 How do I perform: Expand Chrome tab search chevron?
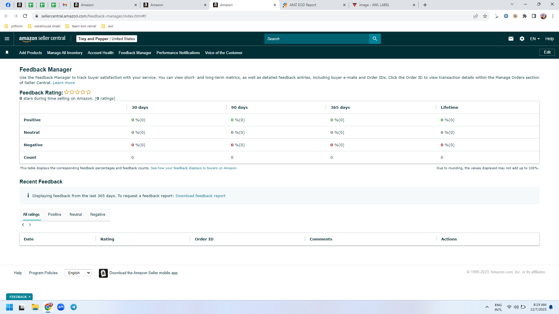tap(512, 4)
